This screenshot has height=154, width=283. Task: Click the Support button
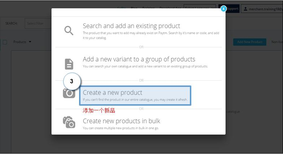(x=232, y=9)
